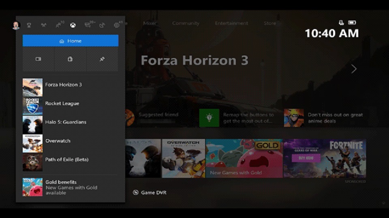Open the profile avatar in guide
The width and height of the screenshot is (389, 218).
(16, 25)
